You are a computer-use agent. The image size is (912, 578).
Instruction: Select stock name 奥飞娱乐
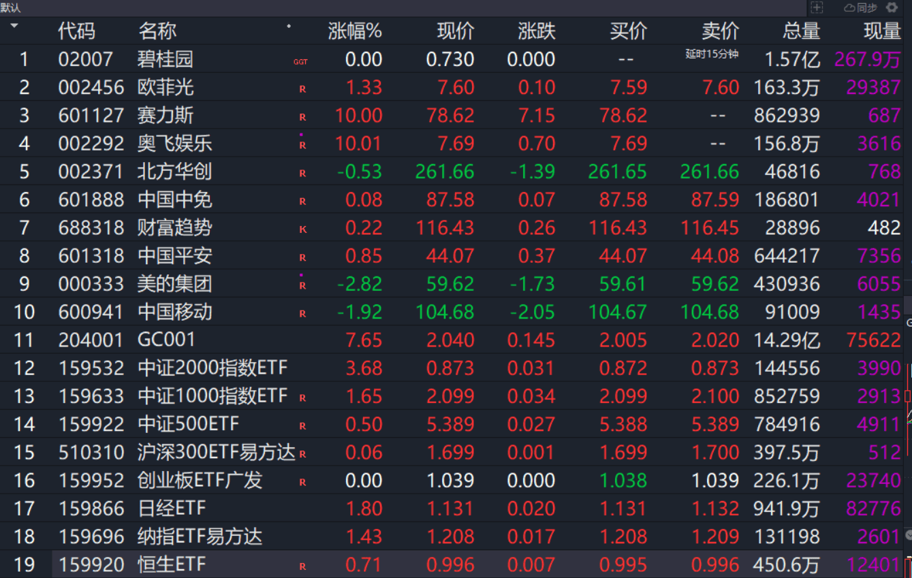tap(175, 144)
